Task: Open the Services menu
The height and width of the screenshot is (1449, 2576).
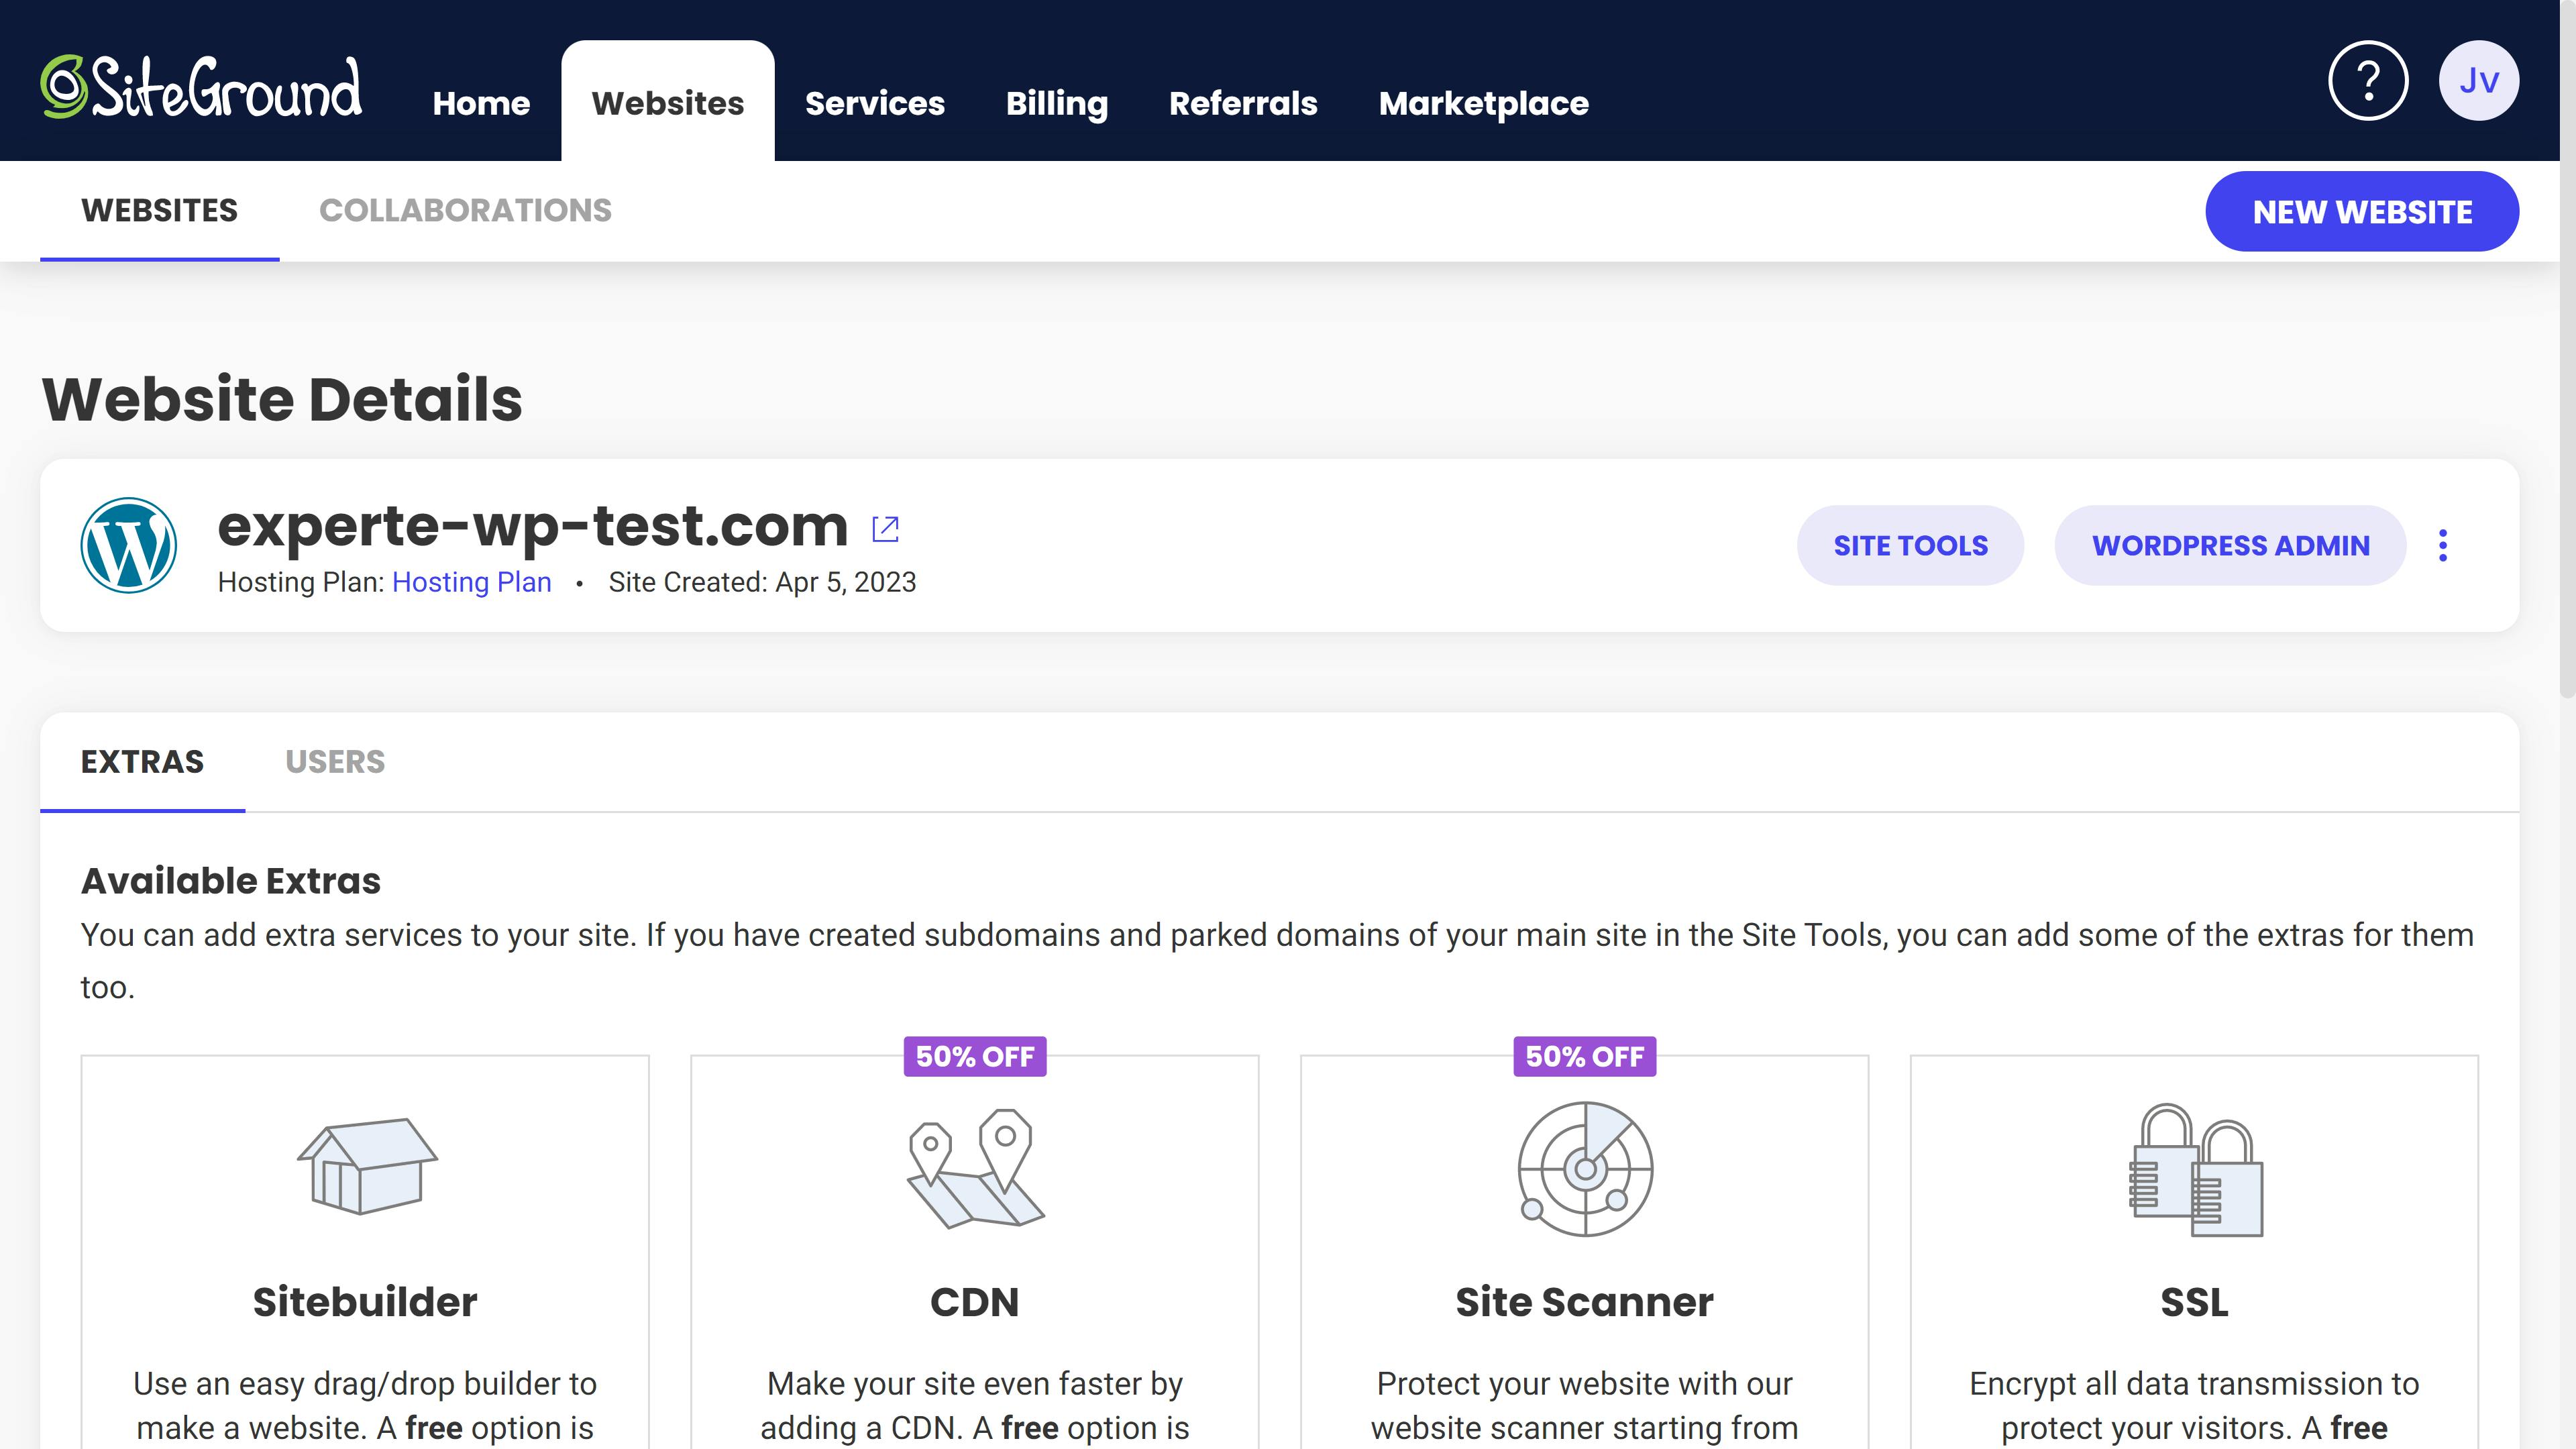Action: coord(874,103)
